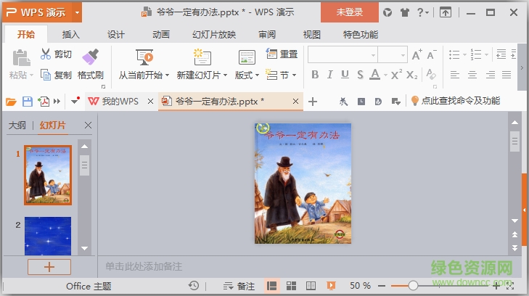Switch to slide sorter view icon
This screenshot has width=529, height=296.
tap(291, 287)
